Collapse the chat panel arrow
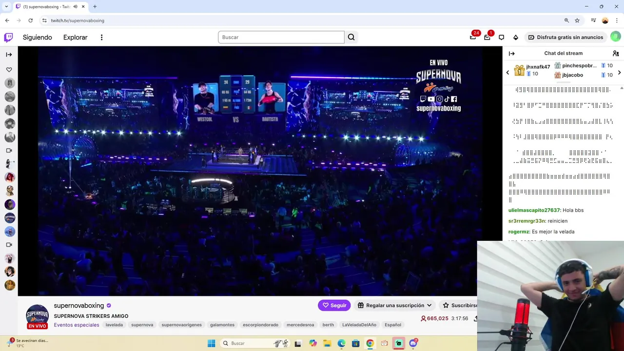Viewport: 624px width, 351px height. (512, 54)
